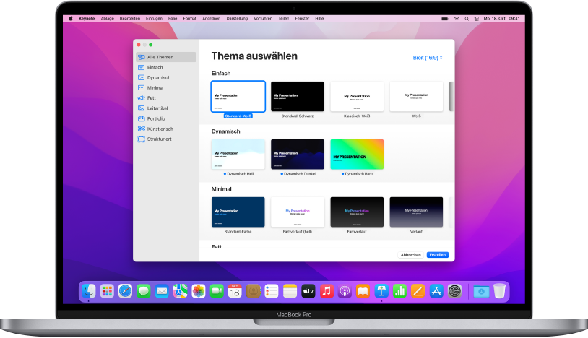Open the Ablage menu
The height and width of the screenshot is (338, 588).
pyautogui.click(x=107, y=18)
